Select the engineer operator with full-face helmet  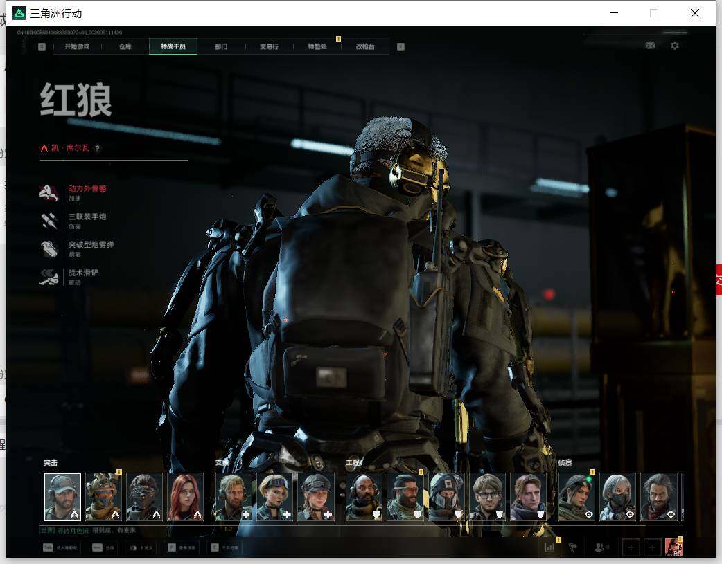pyautogui.click(x=446, y=497)
